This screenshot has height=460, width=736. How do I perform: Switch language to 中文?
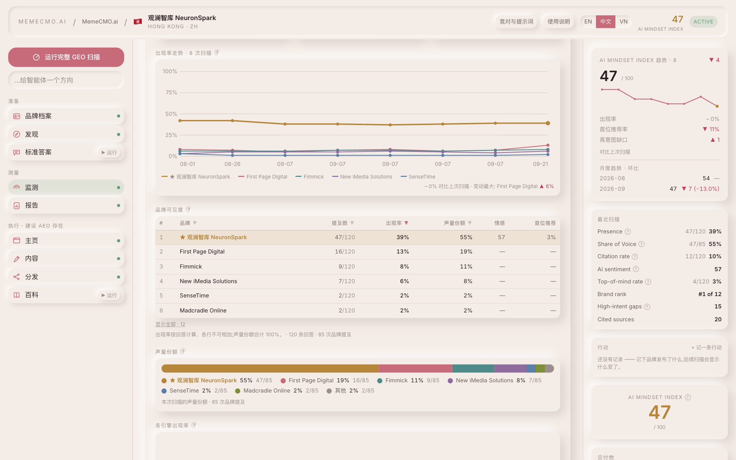click(x=605, y=21)
